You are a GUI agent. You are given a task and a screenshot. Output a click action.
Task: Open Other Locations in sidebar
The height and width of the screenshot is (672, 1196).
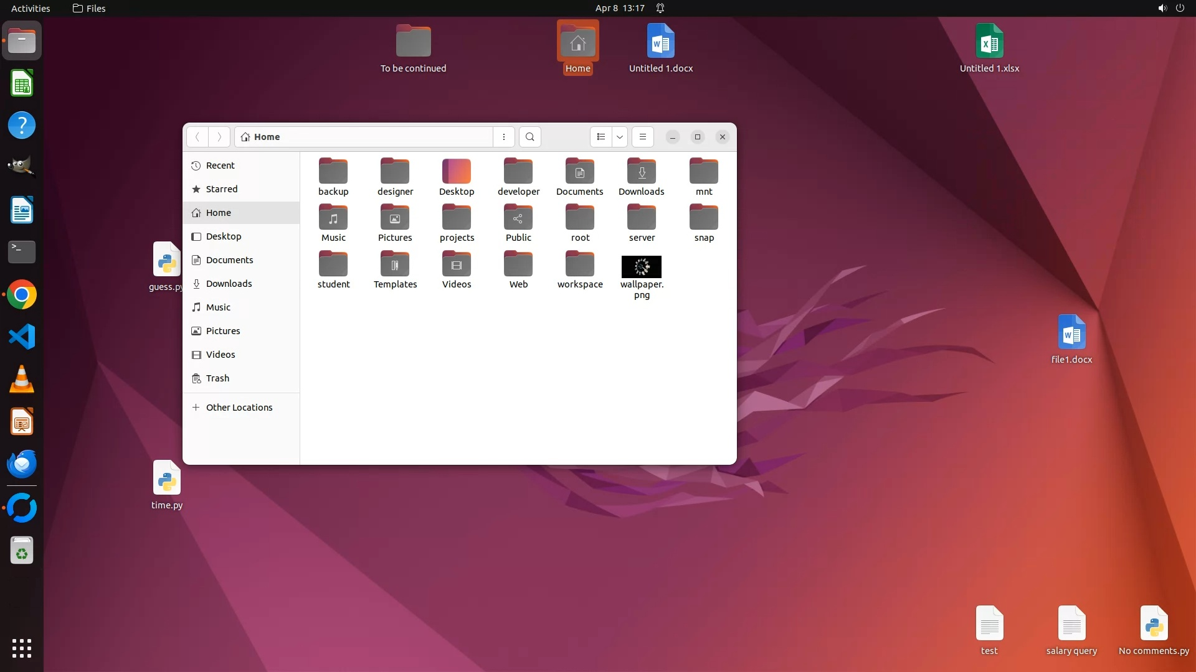click(239, 408)
